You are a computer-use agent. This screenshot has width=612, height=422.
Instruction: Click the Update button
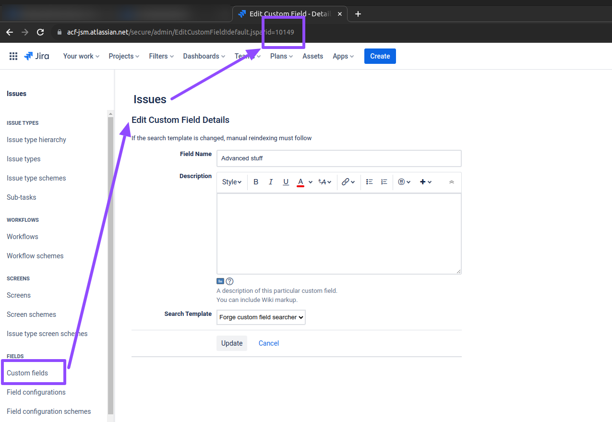(231, 343)
